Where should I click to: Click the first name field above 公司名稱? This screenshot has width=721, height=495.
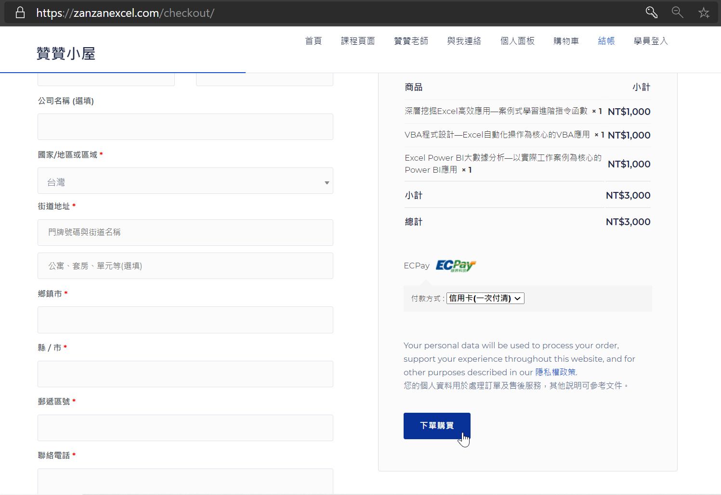pyautogui.click(x=106, y=79)
